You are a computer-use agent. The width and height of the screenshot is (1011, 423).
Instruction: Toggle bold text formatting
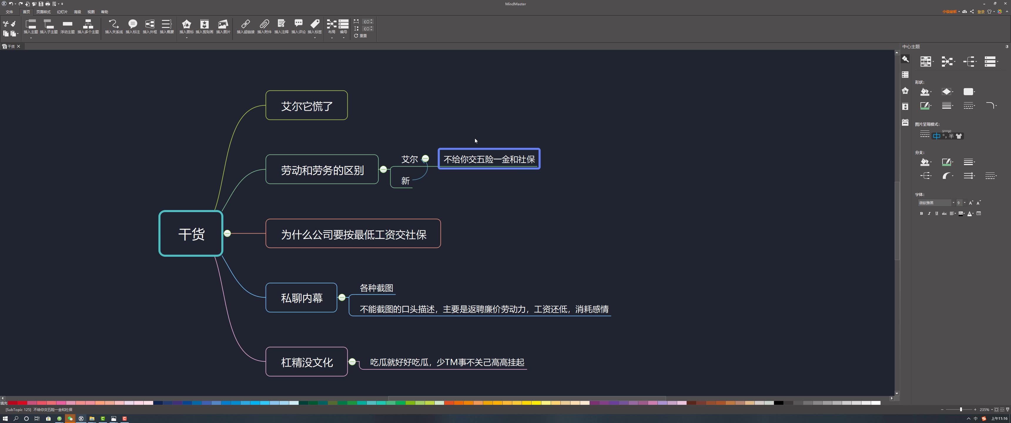[922, 214]
